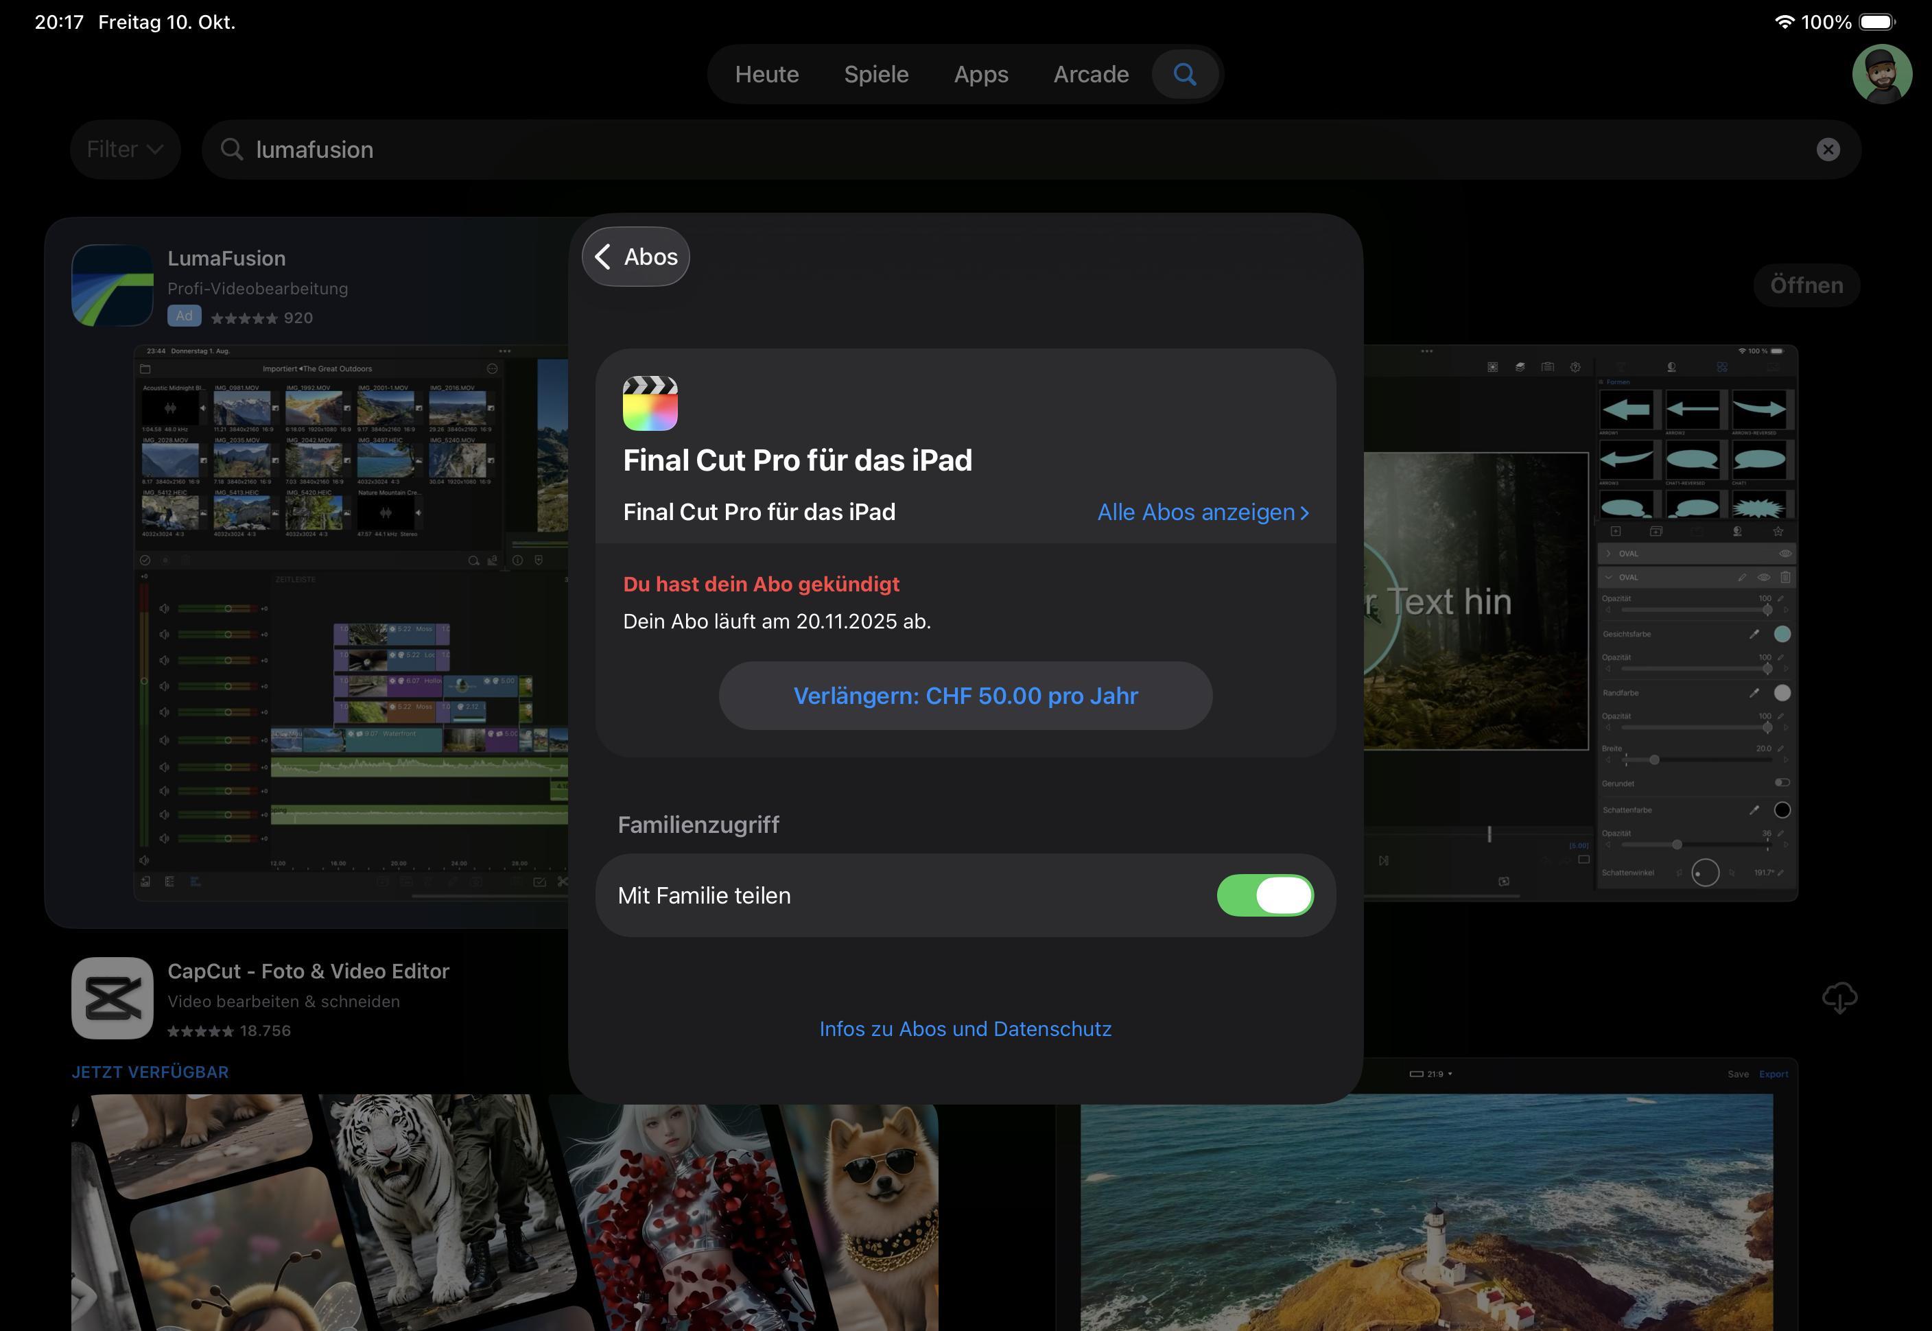Open Alle Abos anzeigen chevron link
The height and width of the screenshot is (1331, 1932).
point(1203,512)
